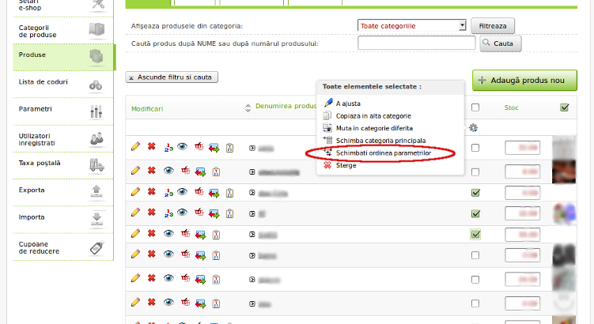Click the thumbnail image of fourth product row
Screen dimensions: 594x324
565,214
